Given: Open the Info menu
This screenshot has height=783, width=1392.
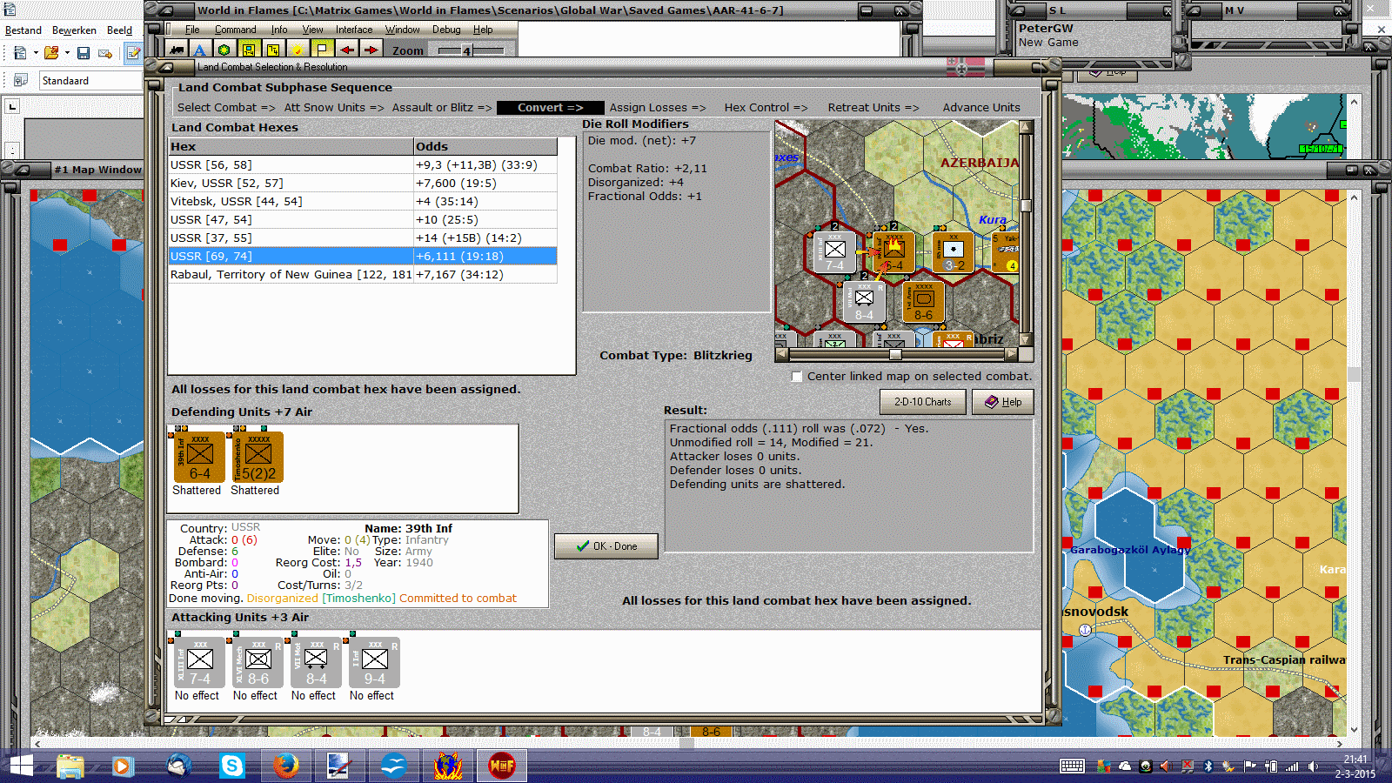Looking at the screenshot, I should click(279, 30).
